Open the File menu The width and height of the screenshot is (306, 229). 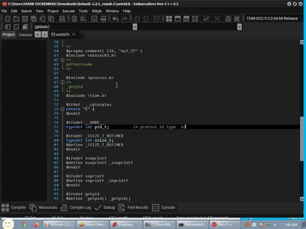click(x=4, y=11)
